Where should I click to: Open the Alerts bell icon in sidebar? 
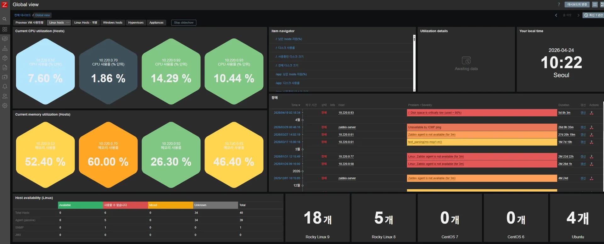(5, 86)
